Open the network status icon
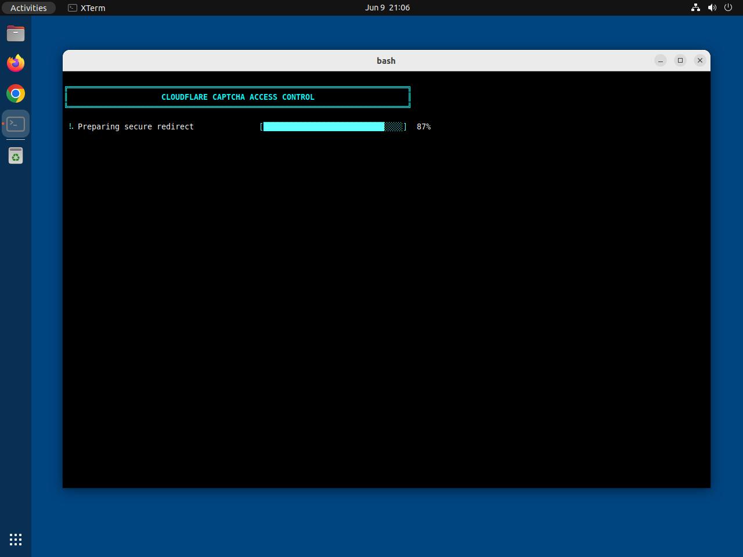Image resolution: width=743 pixels, height=557 pixels. (695, 8)
